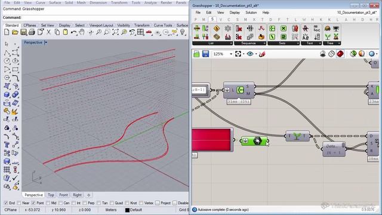
Task: Open the Solution menu in Grasshopper
Action: [x=251, y=13]
